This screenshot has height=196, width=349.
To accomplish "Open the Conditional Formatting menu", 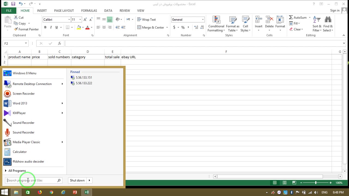I will click(x=216, y=24).
